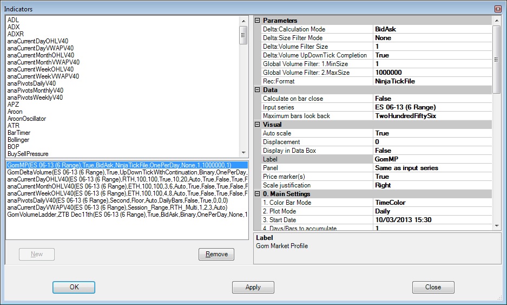Screen dimensions: 507x305
Task: Select anaCurrentWeekVWAPV40 in the available indicators
Action: click(x=43, y=76)
